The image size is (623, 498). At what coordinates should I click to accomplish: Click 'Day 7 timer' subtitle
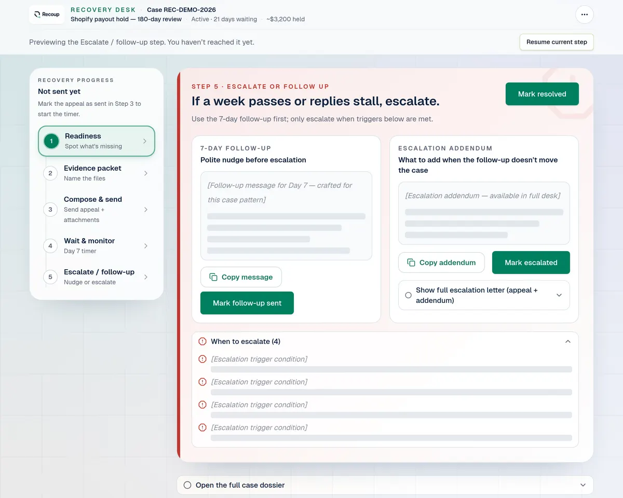80,251
